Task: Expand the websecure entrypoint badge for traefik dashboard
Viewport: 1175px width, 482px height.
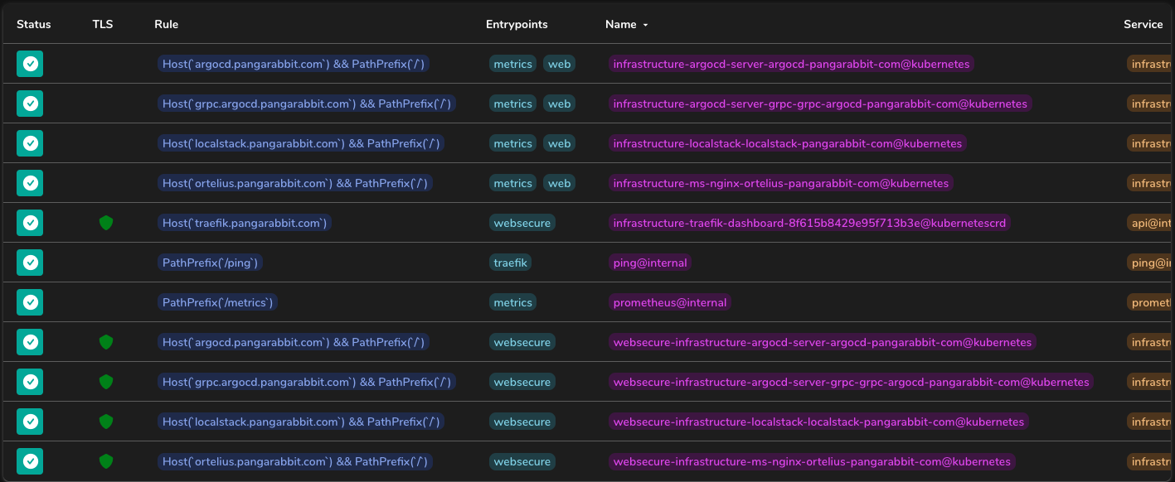Action: pos(522,222)
